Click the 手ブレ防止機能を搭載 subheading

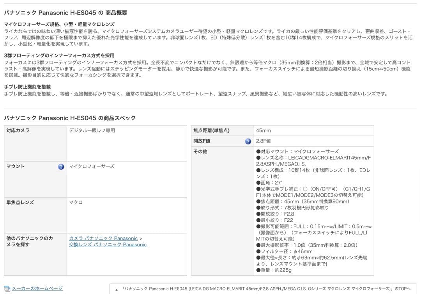pos(27,87)
